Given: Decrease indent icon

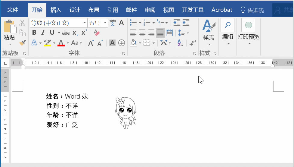Looking at the screenshot, I should coord(177,23).
